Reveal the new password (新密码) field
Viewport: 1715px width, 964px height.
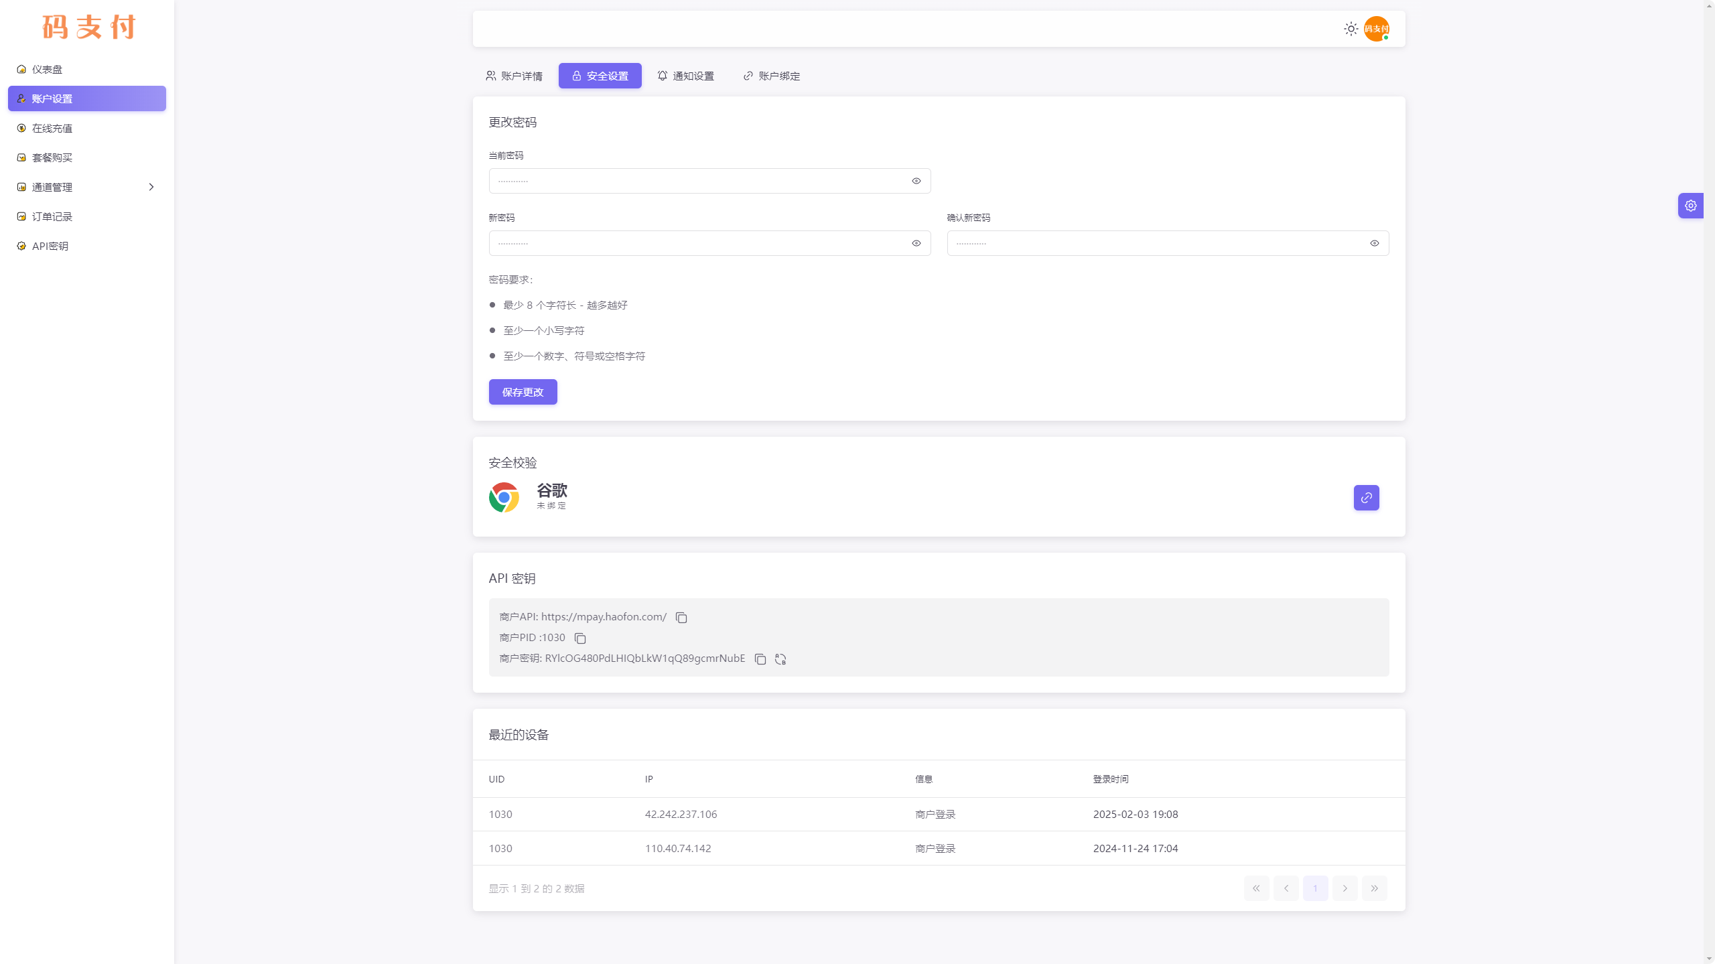point(916,243)
